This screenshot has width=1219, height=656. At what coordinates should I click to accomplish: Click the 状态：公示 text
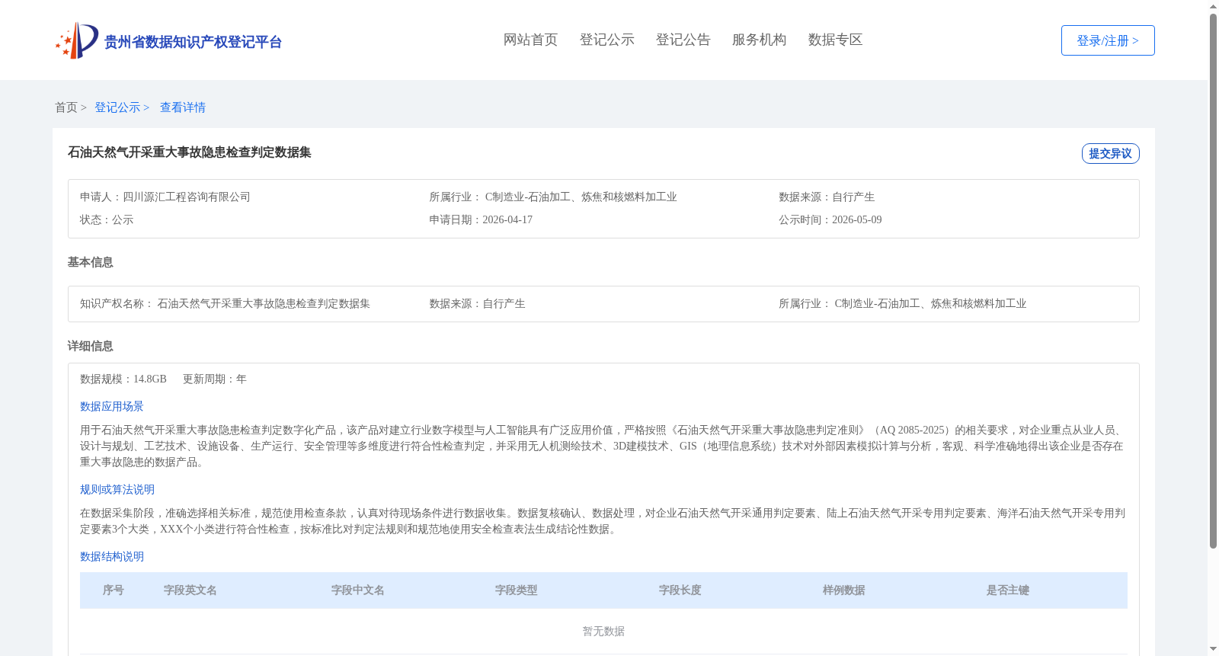(x=107, y=220)
